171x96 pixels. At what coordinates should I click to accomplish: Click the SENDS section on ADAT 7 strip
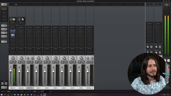[72, 51]
